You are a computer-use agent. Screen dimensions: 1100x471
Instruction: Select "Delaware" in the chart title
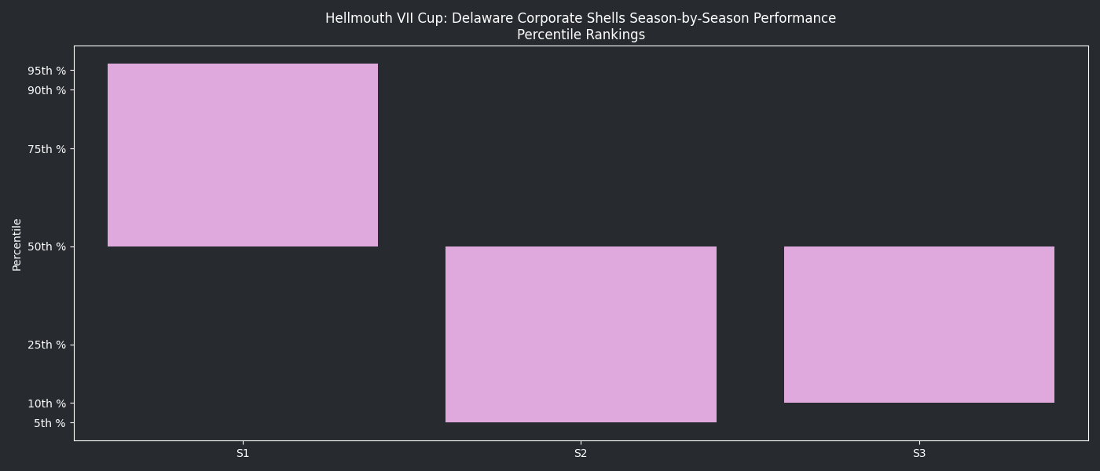pyautogui.click(x=482, y=18)
